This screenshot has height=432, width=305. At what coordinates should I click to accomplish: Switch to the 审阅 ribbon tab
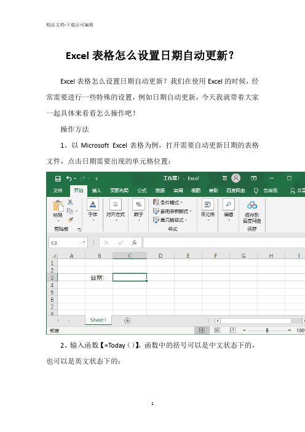click(x=178, y=190)
